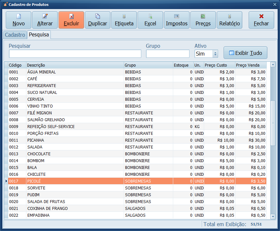This screenshot has height=231, width=280.
Task: Select the Pesquisa tab
Action: point(39,35)
